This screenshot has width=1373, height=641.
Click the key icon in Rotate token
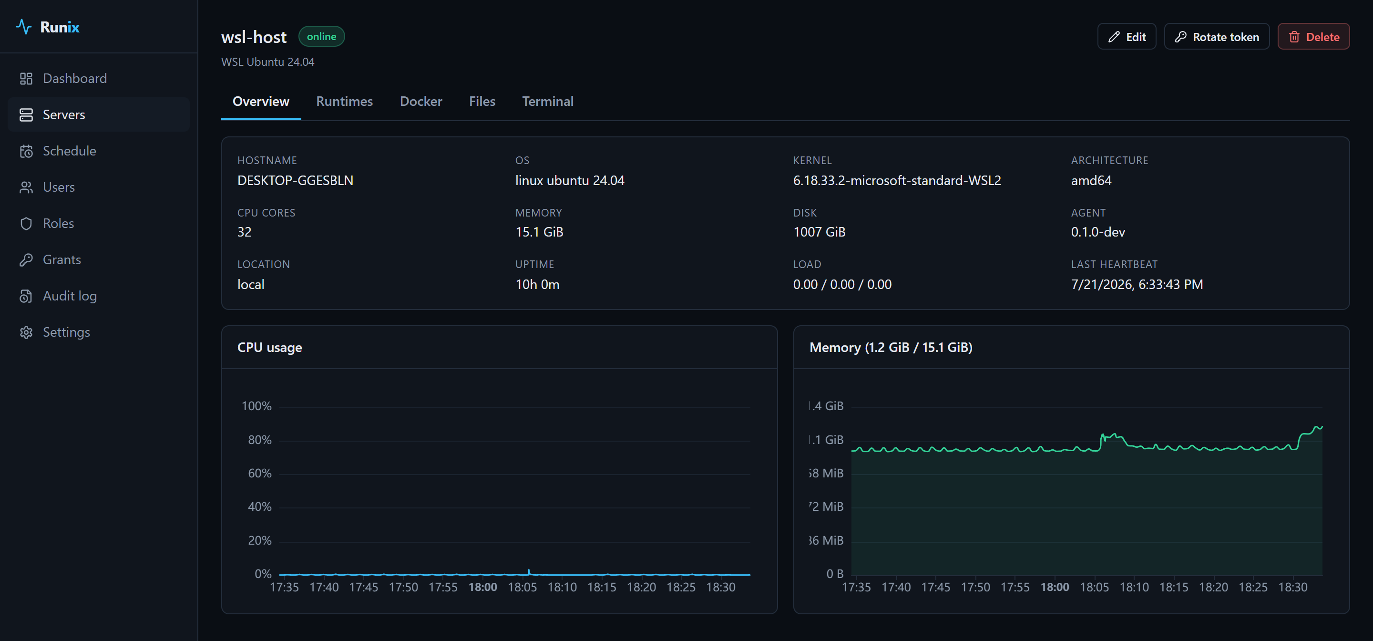[x=1180, y=37]
